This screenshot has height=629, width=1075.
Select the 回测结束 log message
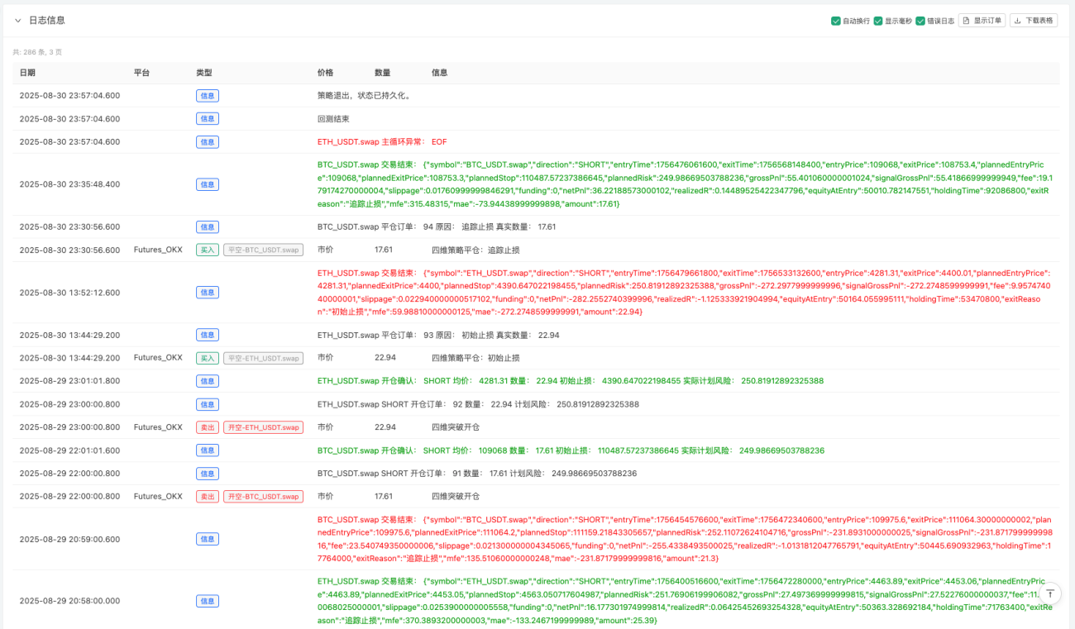pos(333,119)
